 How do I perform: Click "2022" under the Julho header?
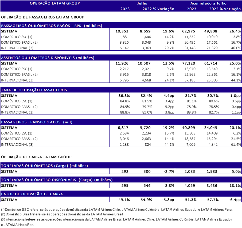click(147, 9)
